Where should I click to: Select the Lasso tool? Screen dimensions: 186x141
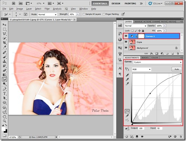[x=4, y=34]
